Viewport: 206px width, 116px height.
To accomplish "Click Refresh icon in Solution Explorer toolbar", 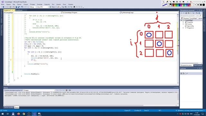I will (x=199, y=13).
